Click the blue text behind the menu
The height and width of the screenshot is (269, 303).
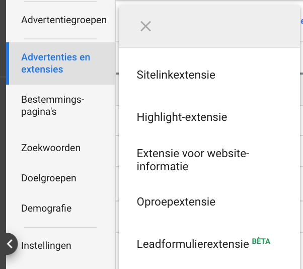pos(301,21)
